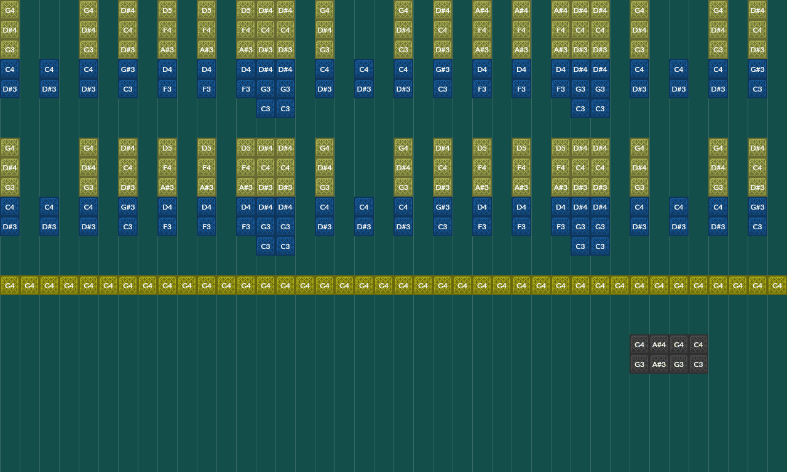Select last blue G#3 in the lower pattern

tap(757, 207)
